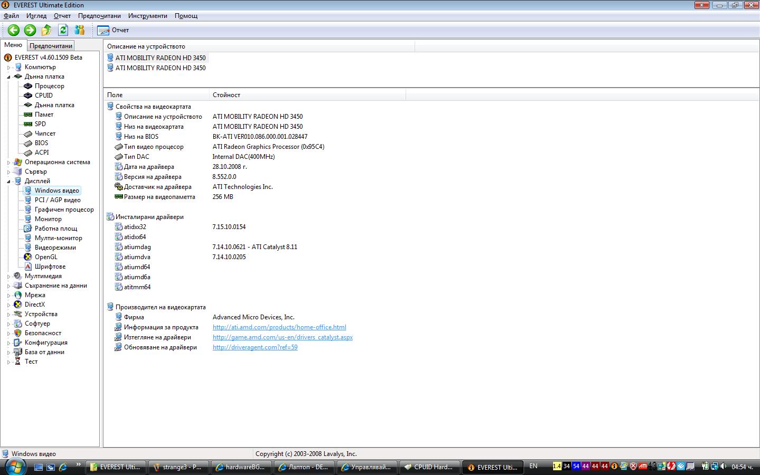Open the Предпочитани menu
The image size is (760, 475).
tap(99, 16)
